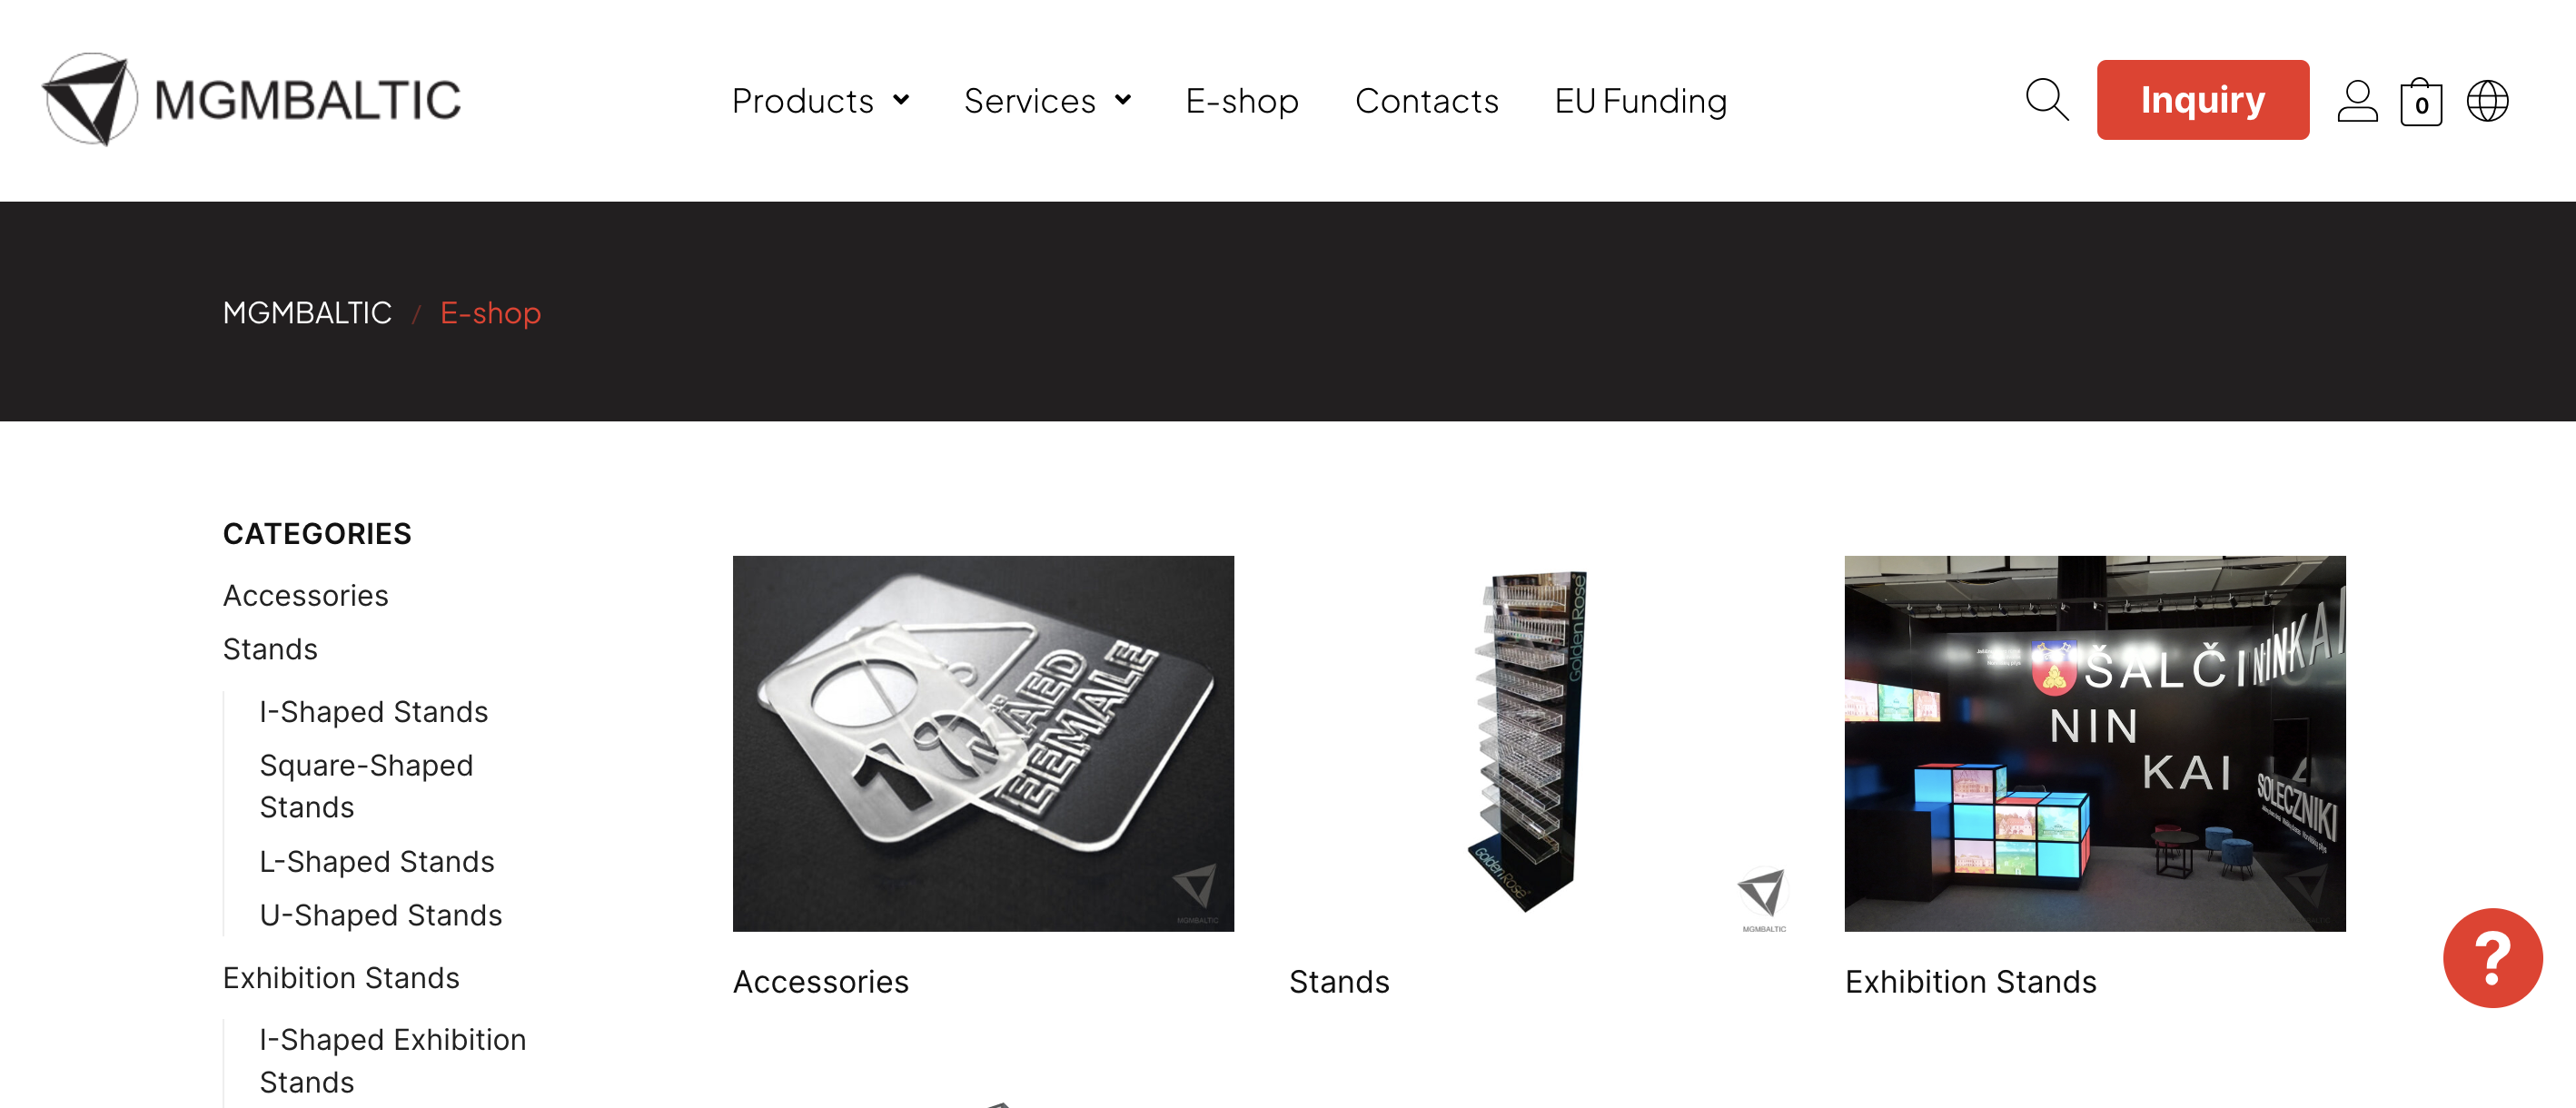Go to the Contacts menu item
The height and width of the screenshot is (1108, 2576).
[1426, 101]
